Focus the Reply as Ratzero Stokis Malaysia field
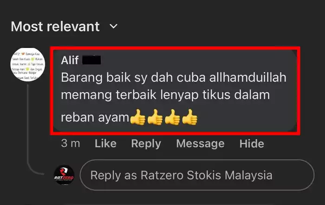The width and height of the screenshot is (325, 205). click(197, 175)
